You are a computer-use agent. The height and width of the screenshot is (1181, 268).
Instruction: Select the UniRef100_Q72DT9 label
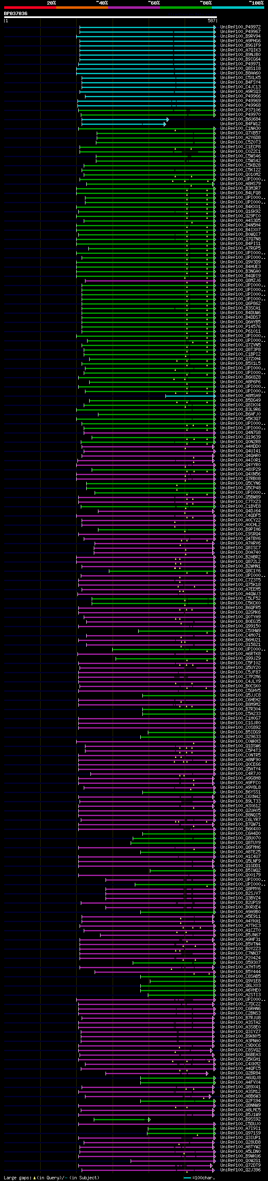coord(240,1165)
